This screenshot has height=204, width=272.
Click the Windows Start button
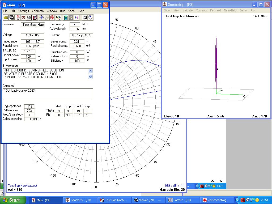pos(13,200)
